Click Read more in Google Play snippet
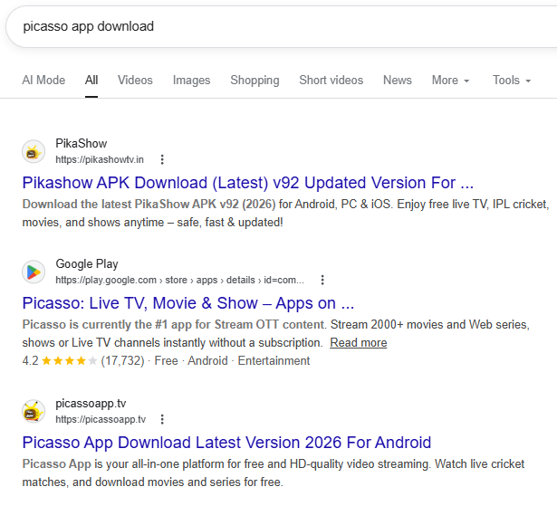The width and height of the screenshot is (557, 506). [x=358, y=343]
